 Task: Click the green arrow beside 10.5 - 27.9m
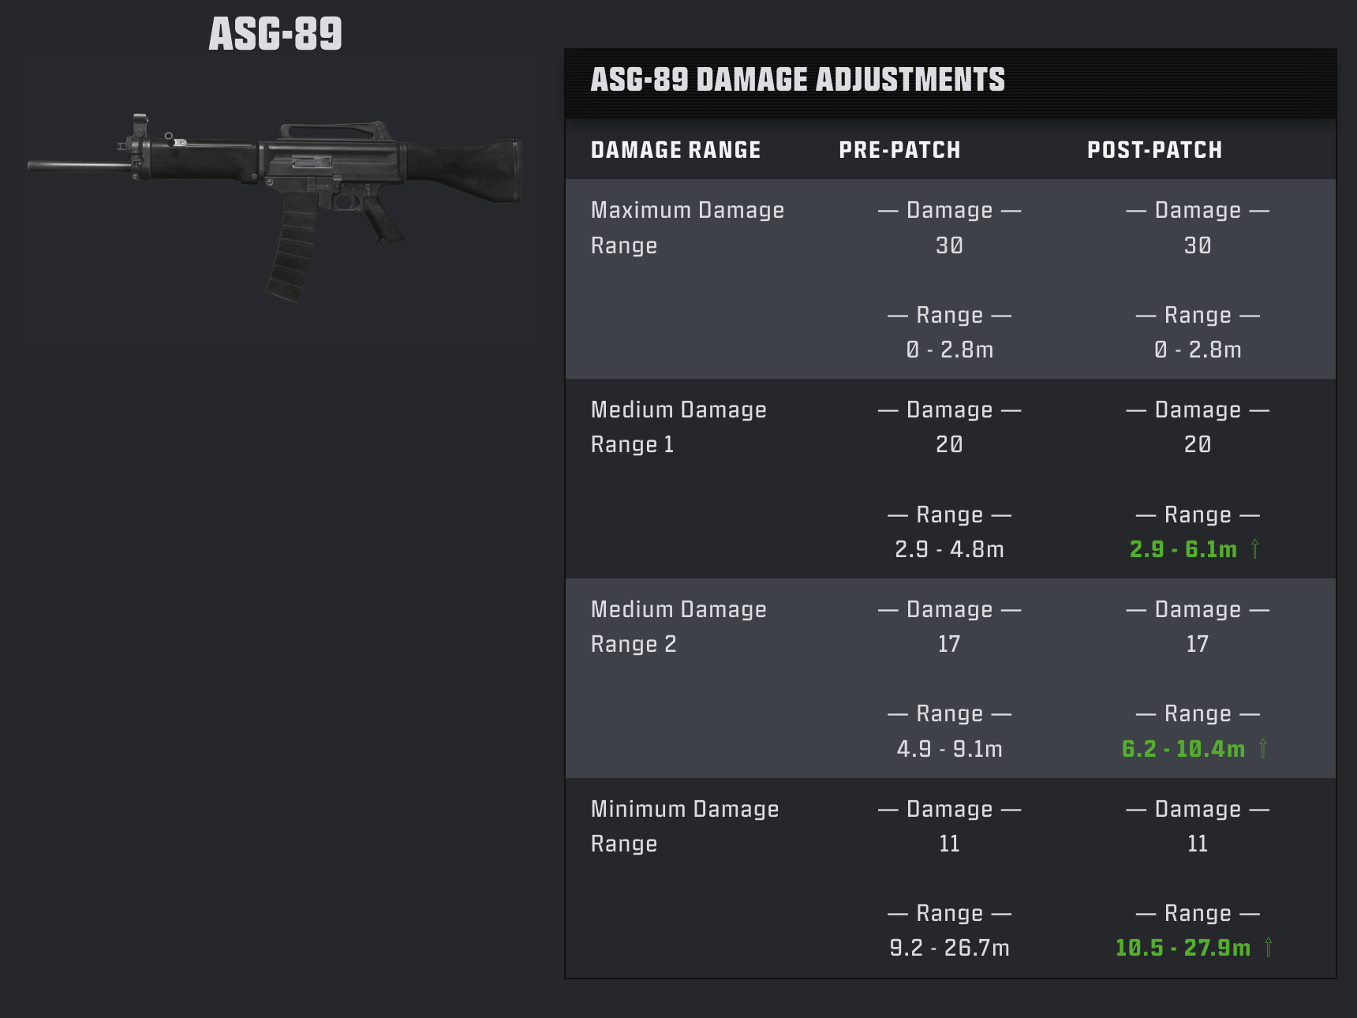pos(1269,947)
